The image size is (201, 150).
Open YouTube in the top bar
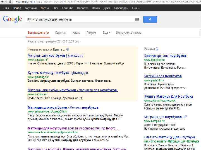click(x=68, y=8)
